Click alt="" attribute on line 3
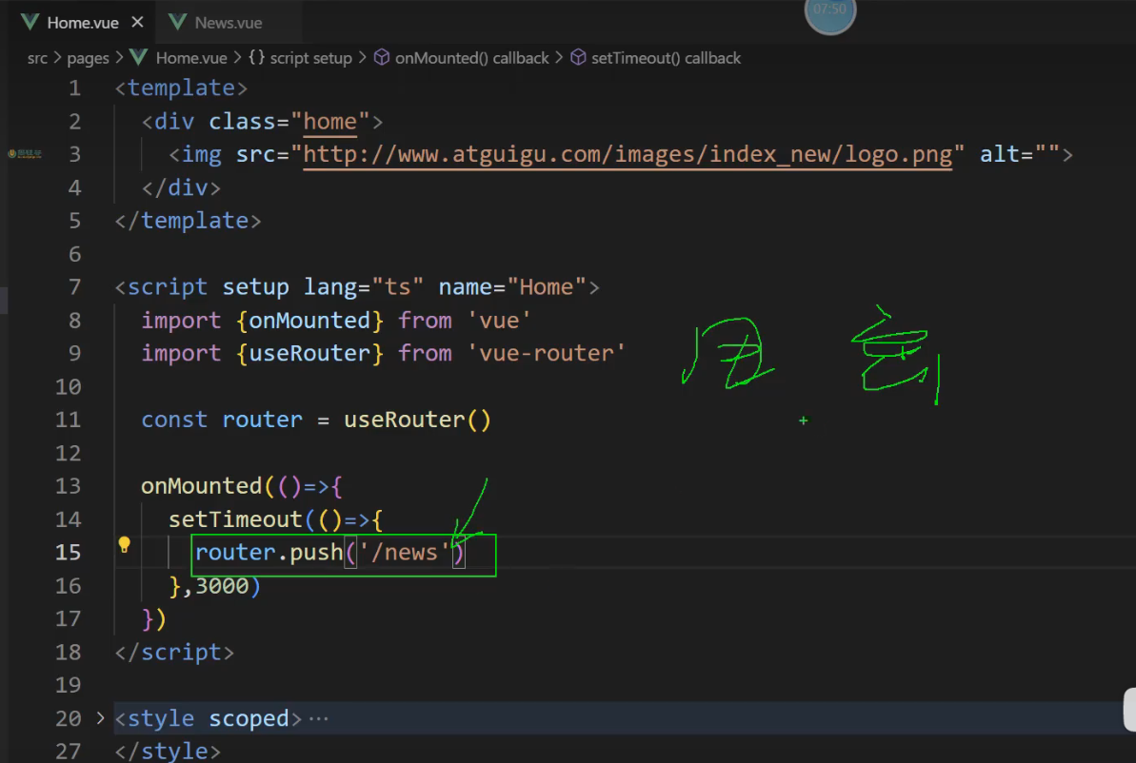This screenshot has width=1136, height=763. coord(1020,154)
